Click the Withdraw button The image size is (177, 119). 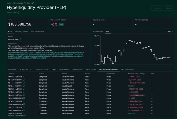[x=157, y=8]
